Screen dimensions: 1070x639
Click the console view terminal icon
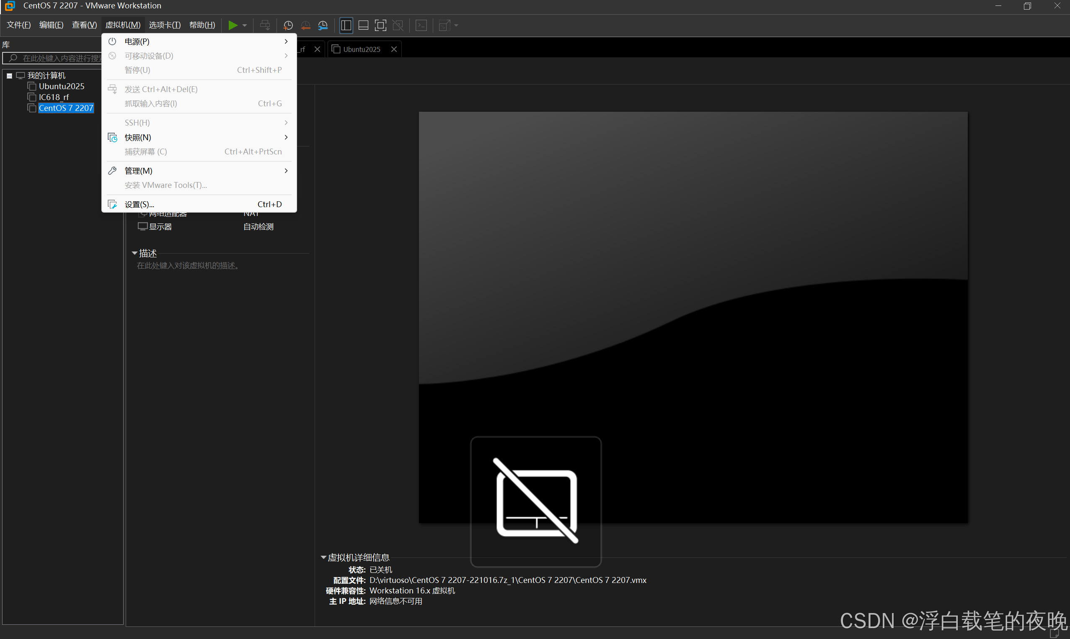click(x=421, y=26)
